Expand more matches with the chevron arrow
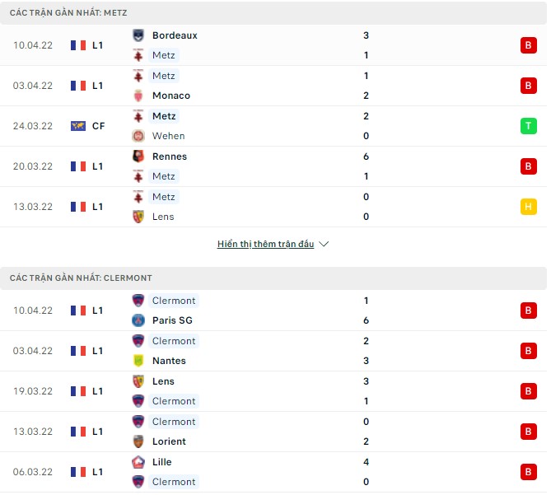 tap(324, 245)
